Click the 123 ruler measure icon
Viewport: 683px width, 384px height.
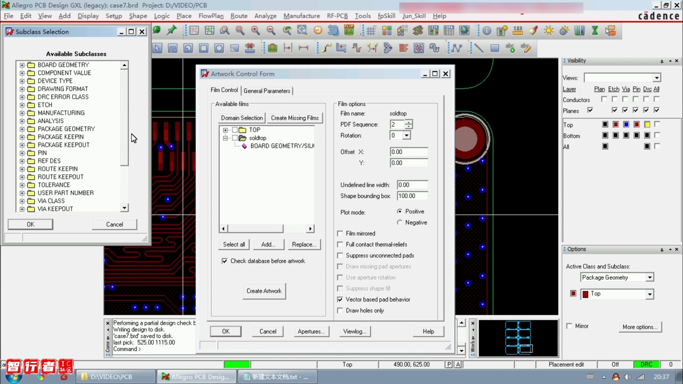(517, 31)
